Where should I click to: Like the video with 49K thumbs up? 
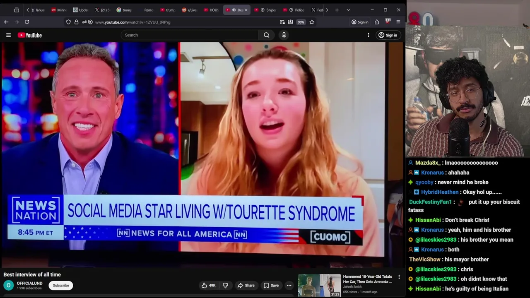tap(208, 286)
